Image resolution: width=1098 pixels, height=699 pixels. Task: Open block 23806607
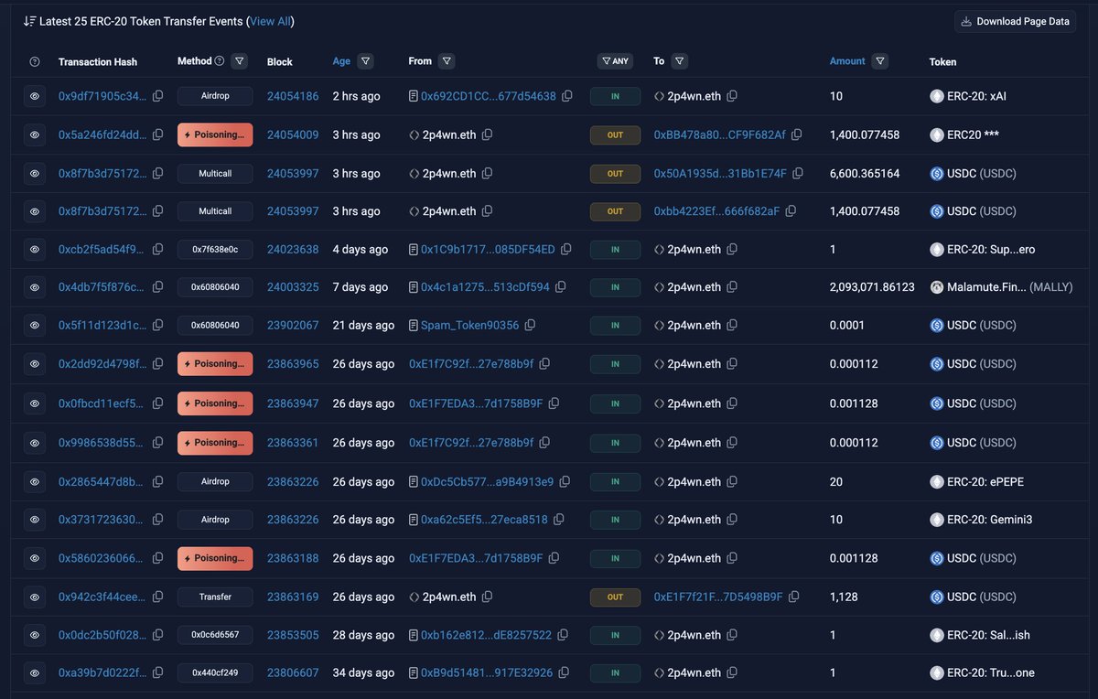[293, 672]
